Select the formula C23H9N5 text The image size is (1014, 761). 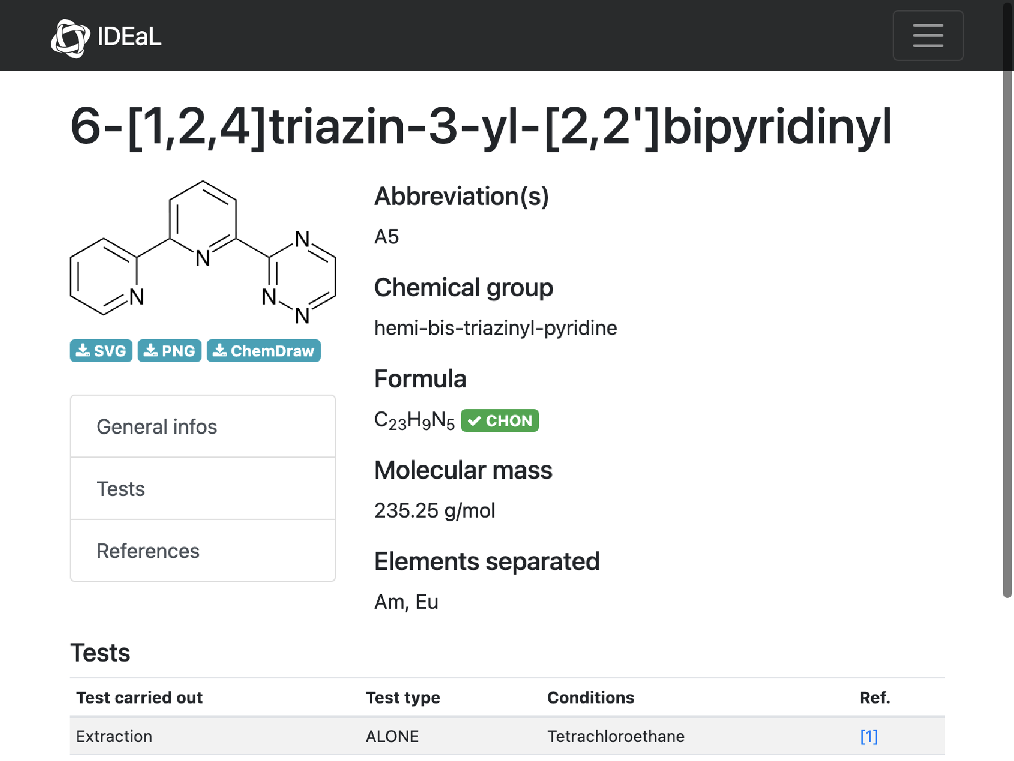pos(414,421)
